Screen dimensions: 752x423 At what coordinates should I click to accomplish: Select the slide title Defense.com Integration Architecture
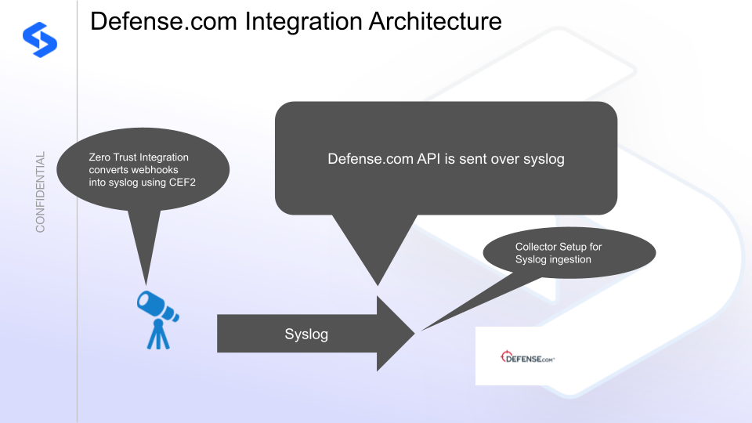pyautogui.click(x=295, y=21)
